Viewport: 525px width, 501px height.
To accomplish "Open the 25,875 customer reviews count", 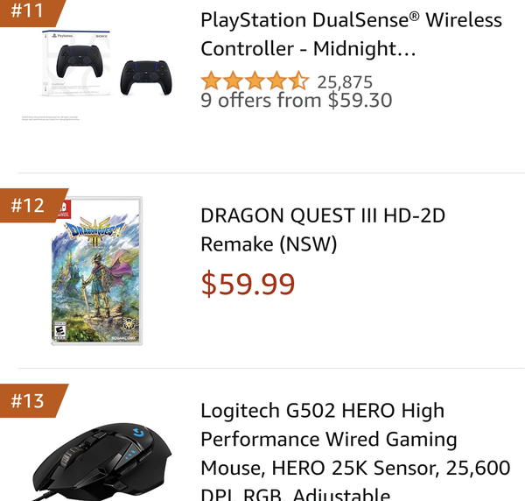I will tap(345, 82).
